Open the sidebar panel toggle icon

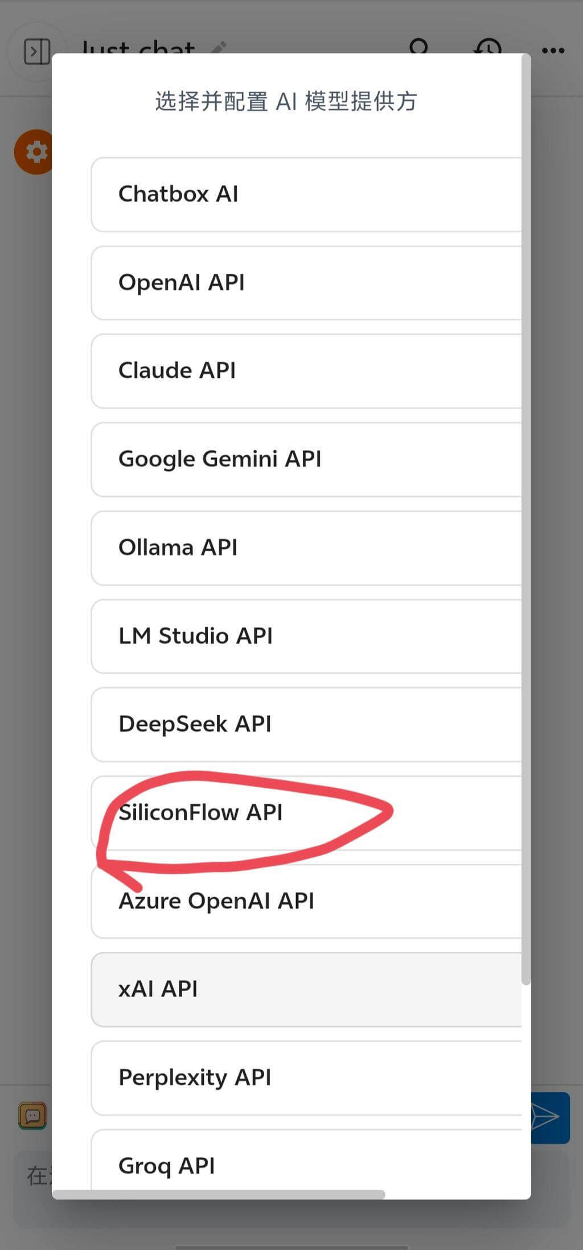click(x=36, y=51)
